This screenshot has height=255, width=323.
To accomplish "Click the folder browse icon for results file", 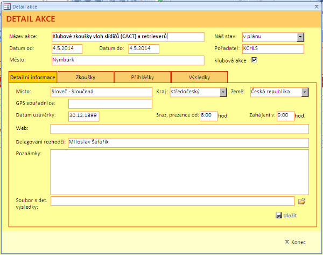I will click(302, 201).
